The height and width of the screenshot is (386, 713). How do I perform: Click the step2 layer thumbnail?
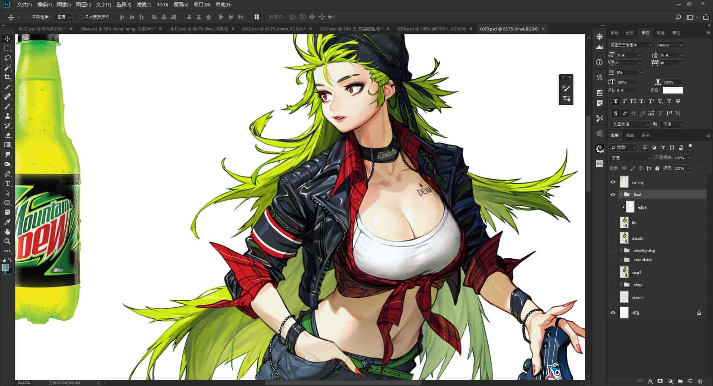pos(624,272)
